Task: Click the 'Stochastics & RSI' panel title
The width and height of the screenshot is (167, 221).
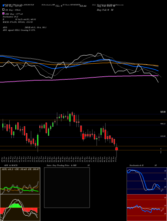Action: tap(143, 165)
